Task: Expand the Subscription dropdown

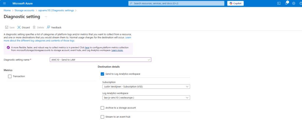Action: tap(146, 87)
